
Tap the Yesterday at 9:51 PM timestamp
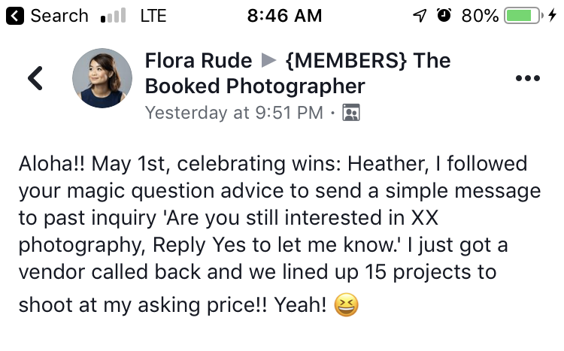(x=234, y=113)
